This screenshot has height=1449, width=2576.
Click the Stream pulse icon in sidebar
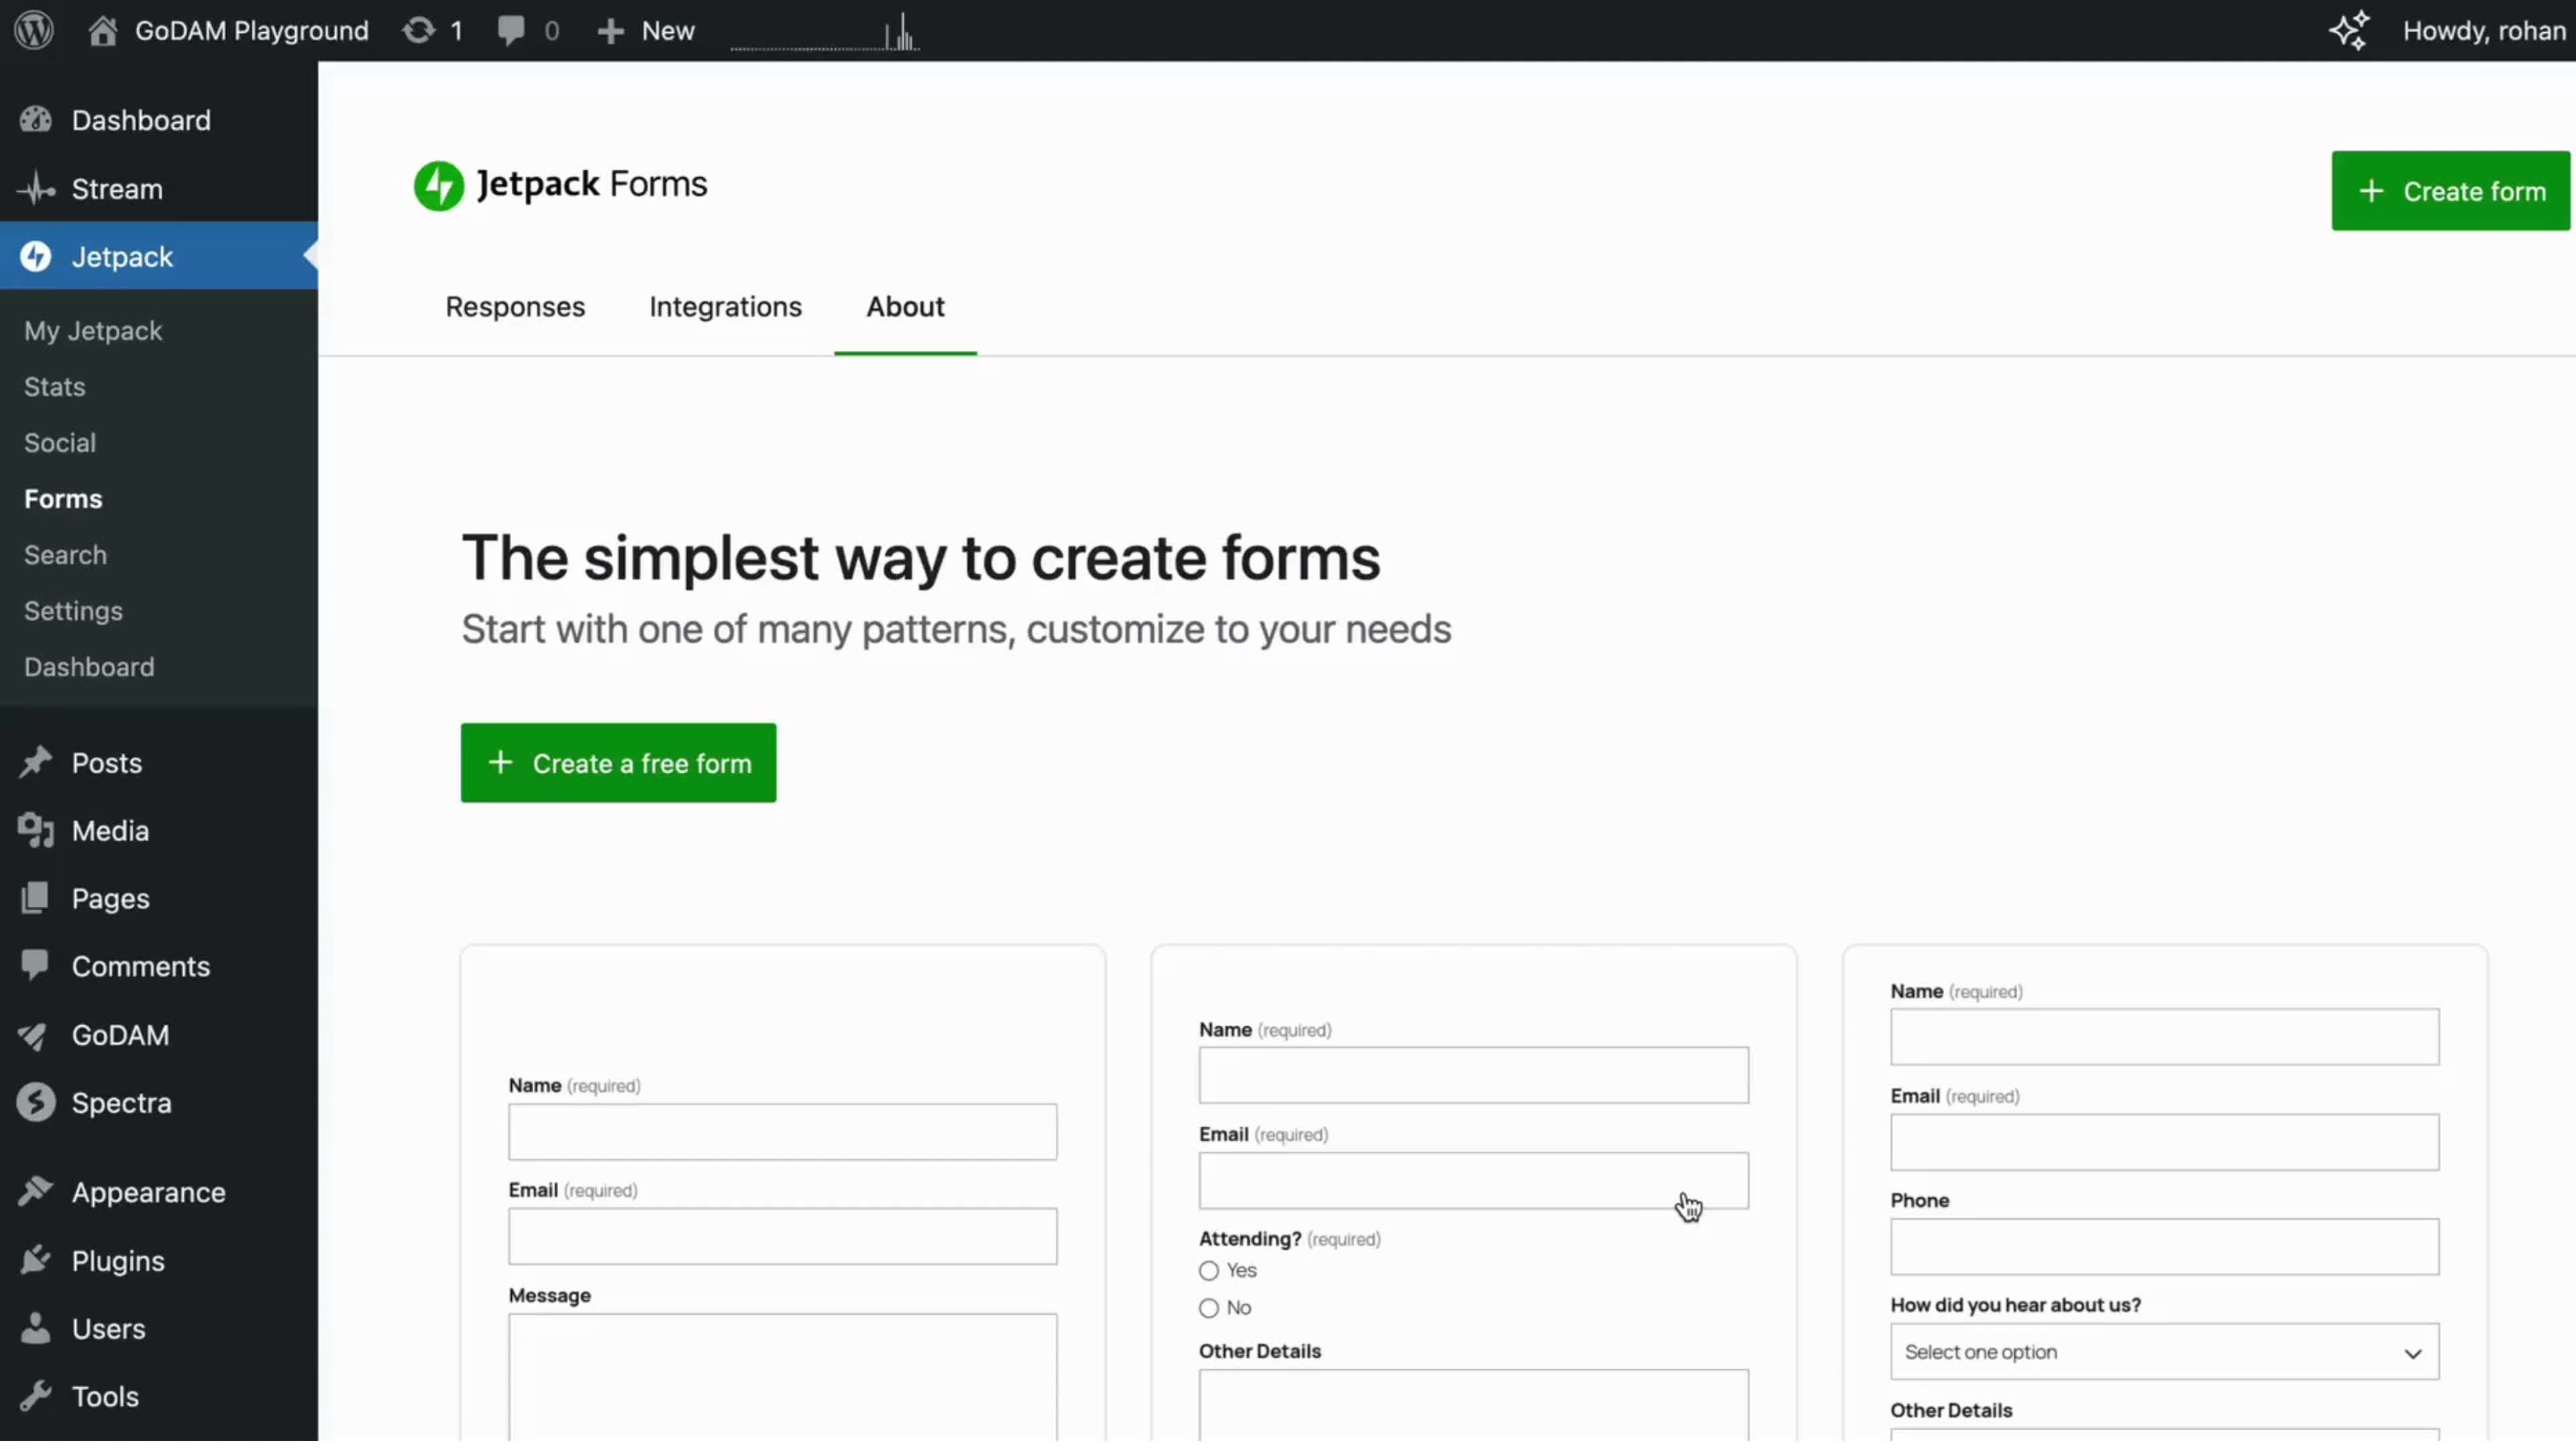[37, 189]
